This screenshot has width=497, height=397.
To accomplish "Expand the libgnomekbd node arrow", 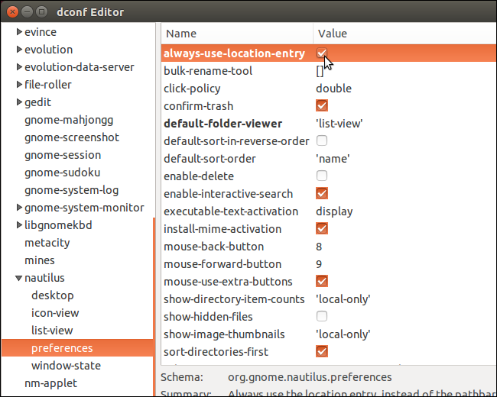I will coord(19,225).
